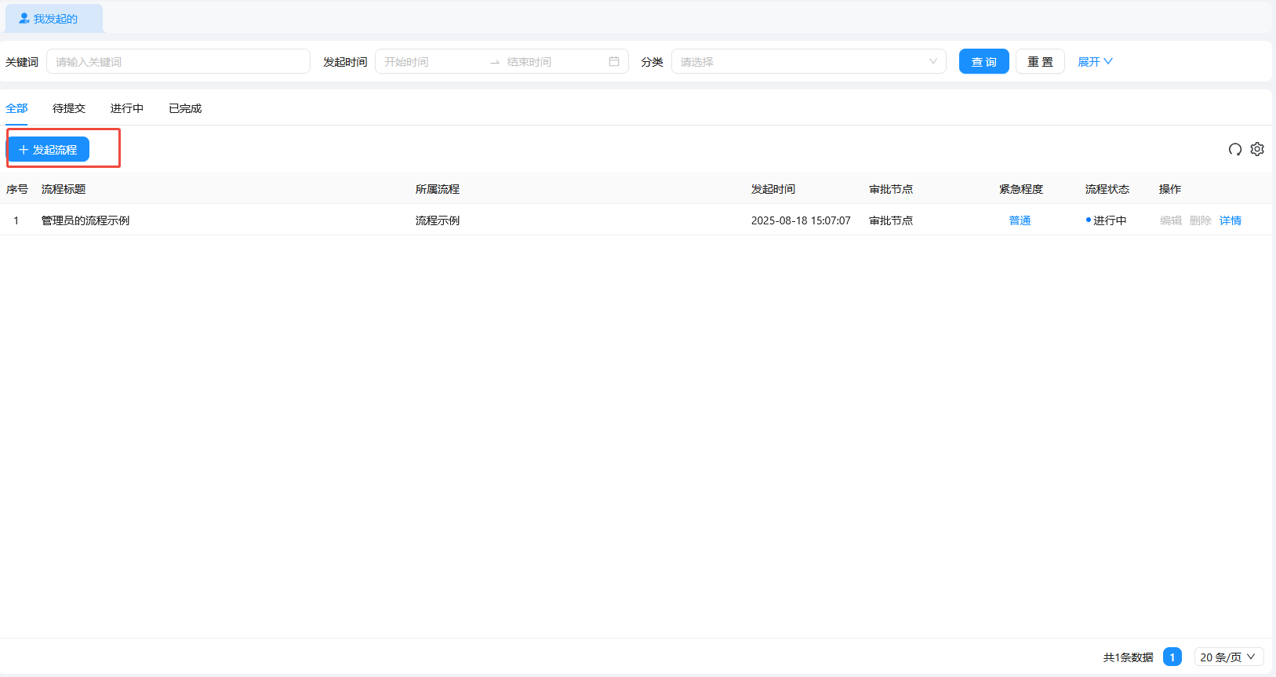Click the user icon on 我发起的 tab
The image size is (1276, 677).
(x=24, y=18)
